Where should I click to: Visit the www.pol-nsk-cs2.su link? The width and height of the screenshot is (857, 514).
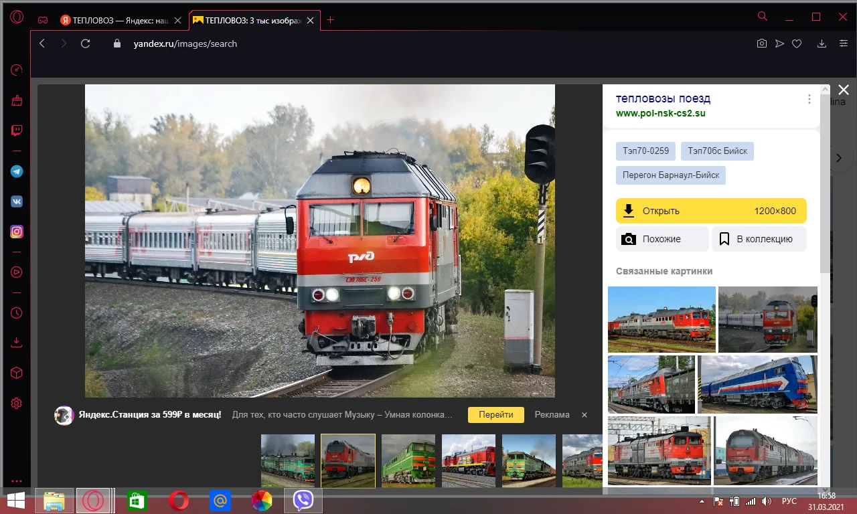tap(661, 113)
